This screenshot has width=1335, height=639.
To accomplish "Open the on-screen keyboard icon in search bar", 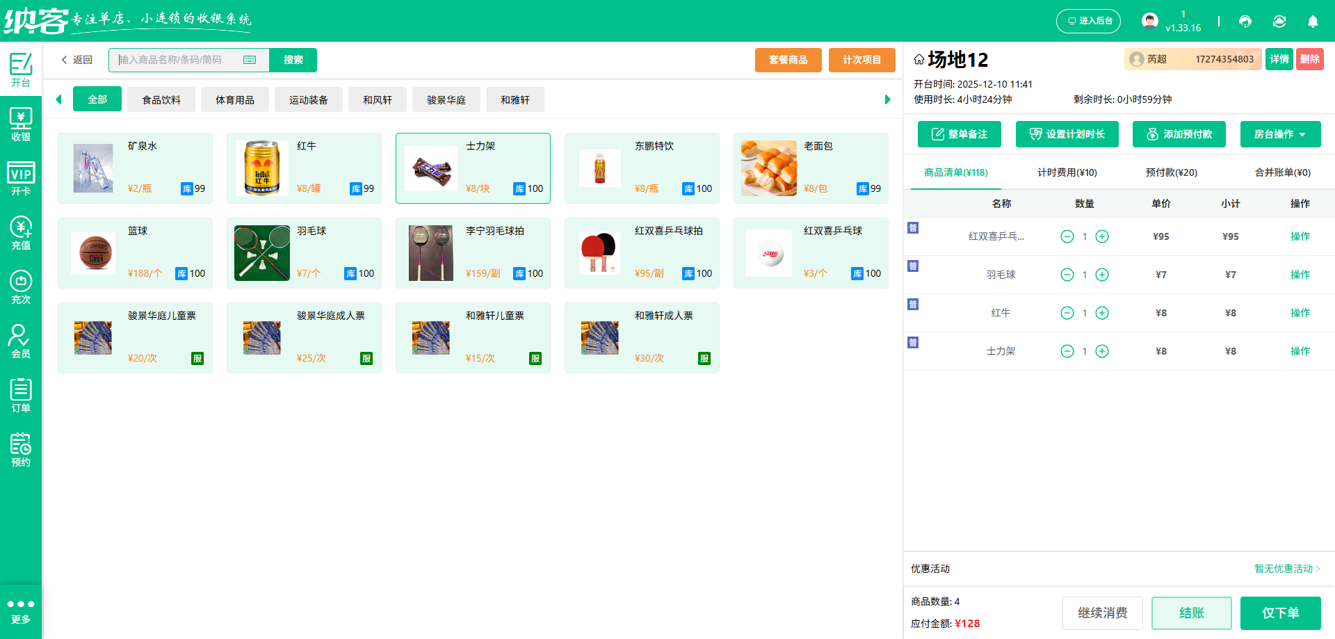I will pyautogui.click(x=250, y=60).
